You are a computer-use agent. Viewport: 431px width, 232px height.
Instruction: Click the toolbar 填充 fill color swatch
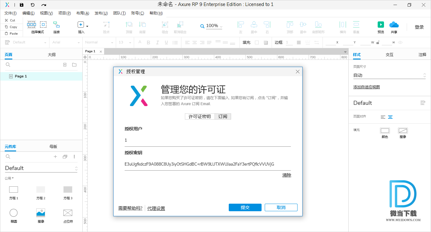257,42
